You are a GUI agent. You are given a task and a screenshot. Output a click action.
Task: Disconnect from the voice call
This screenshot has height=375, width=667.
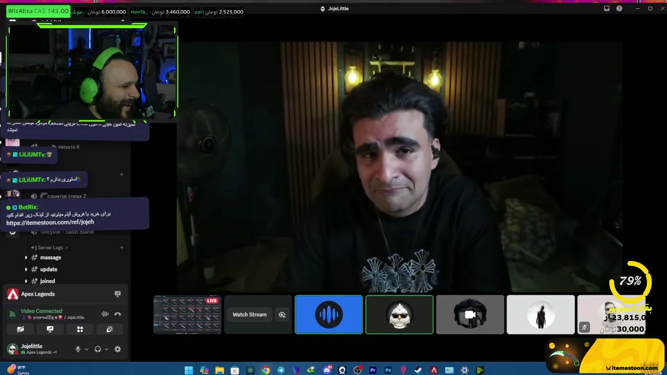point(118,314)
